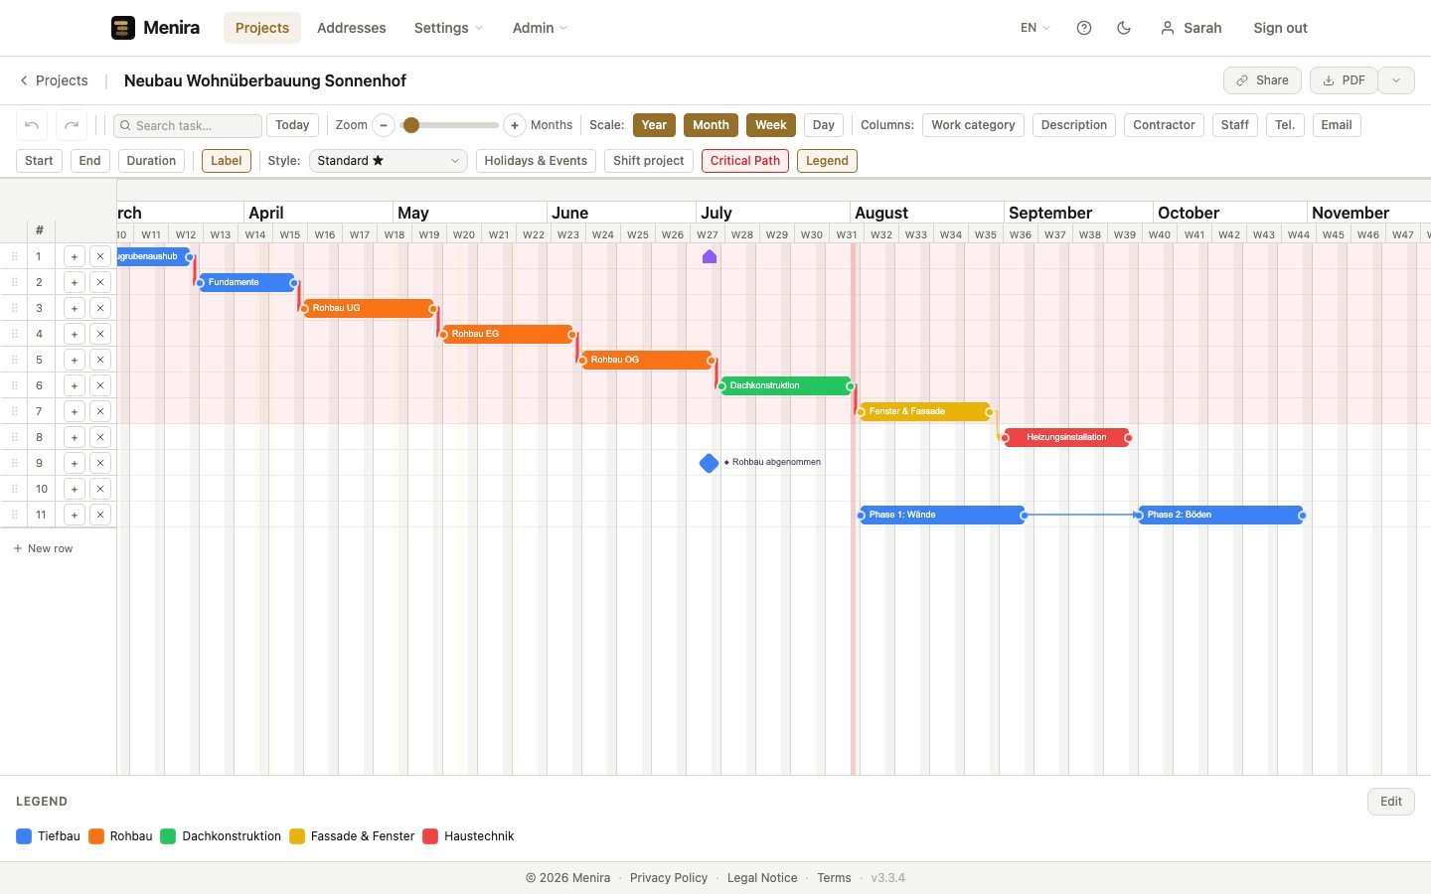Open the Style Standard dropdown
1431x894 pixels.
click(389, 161)
